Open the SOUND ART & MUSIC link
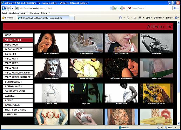This screenshot has width=181, height=130. pyautogui.click(x=18, y=91)
